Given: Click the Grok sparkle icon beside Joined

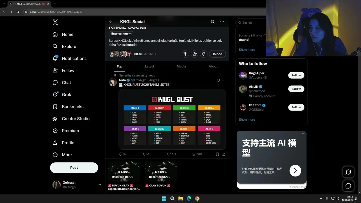Looking at the screenshot, I should (185, 54).
